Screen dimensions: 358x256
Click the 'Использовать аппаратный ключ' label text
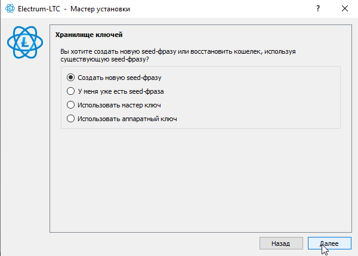click(127, 119)
